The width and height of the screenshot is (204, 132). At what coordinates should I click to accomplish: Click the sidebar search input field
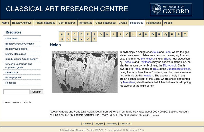[17, 92]
